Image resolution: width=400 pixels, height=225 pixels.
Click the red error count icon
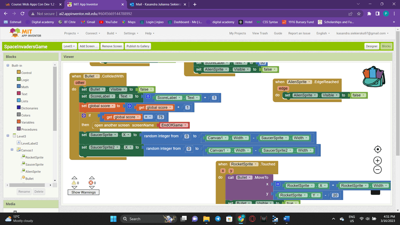[x=91, y=182]
